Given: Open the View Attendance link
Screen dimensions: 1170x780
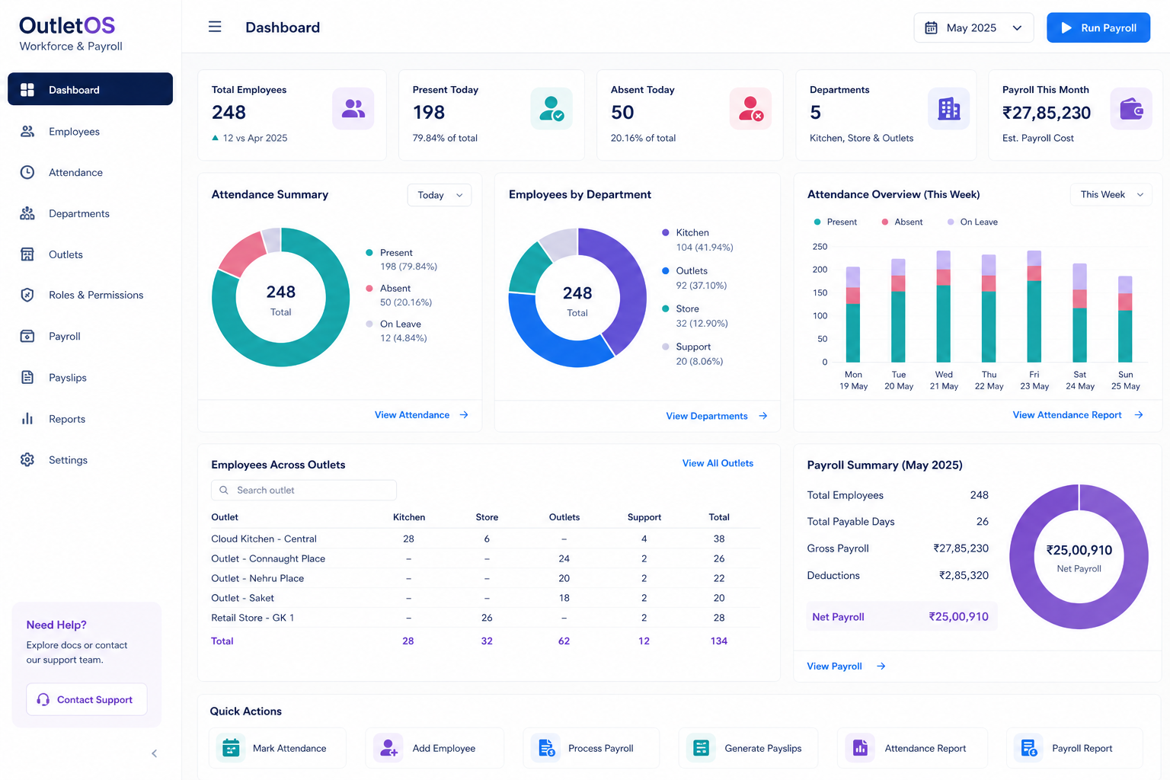Looking at the screenshot, I should (421, 415).
